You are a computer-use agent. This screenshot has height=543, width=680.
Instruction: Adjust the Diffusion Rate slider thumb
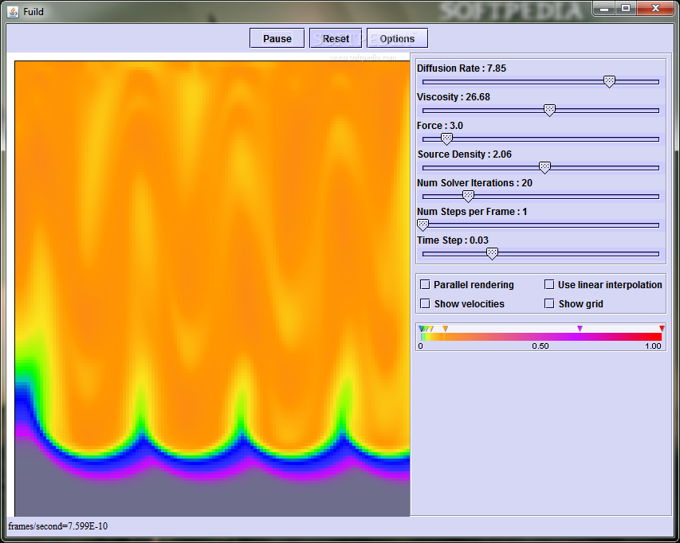(x=609, y=81)
